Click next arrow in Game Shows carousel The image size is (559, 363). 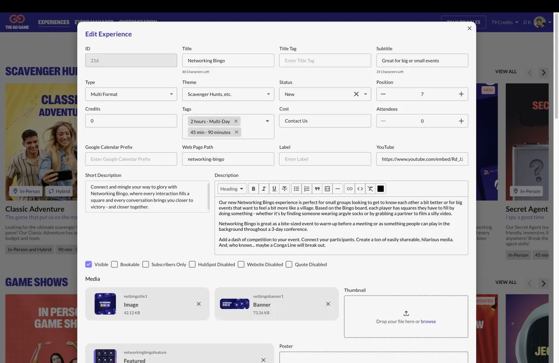click(x=543, y=283)
